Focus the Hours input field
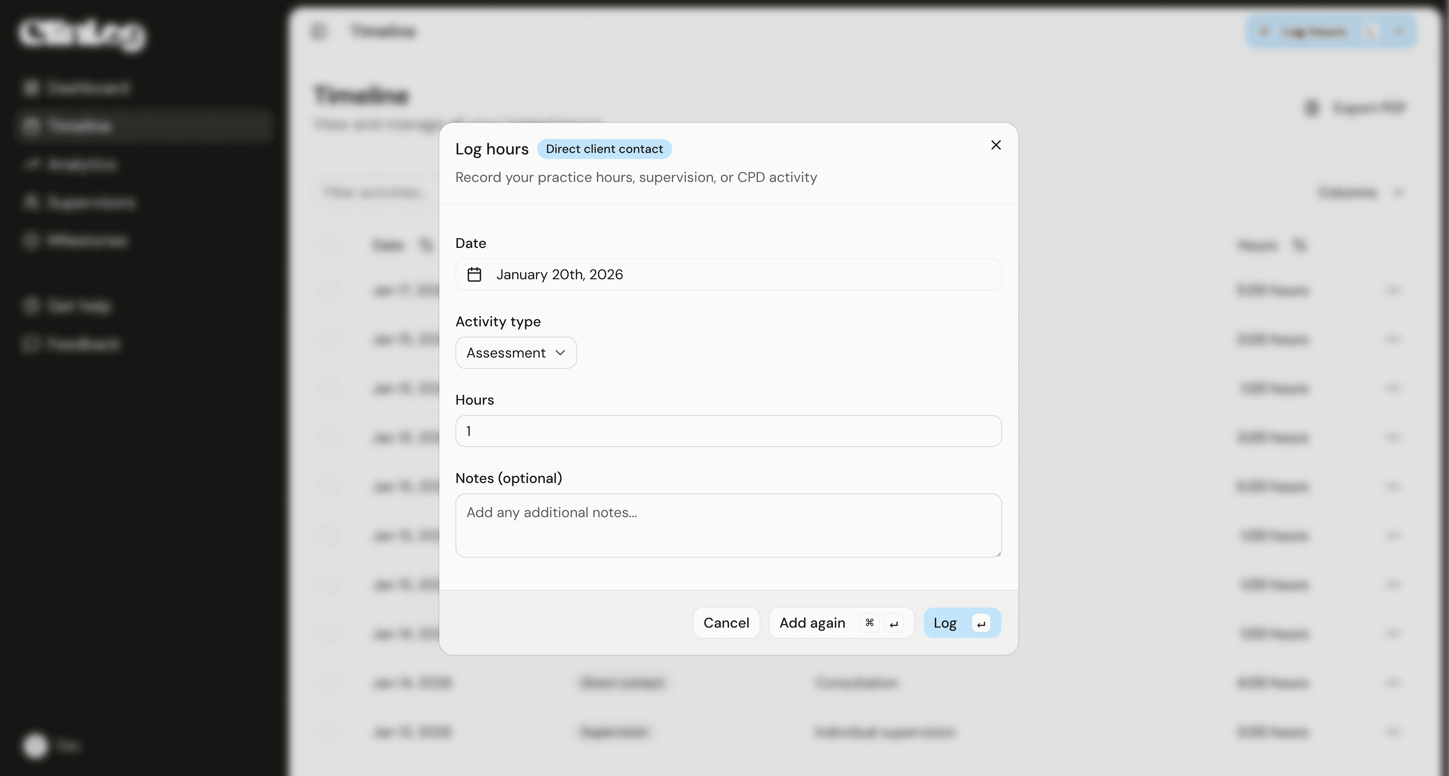The width and height of the screenshot is (1449, 776). coord(728,431)
